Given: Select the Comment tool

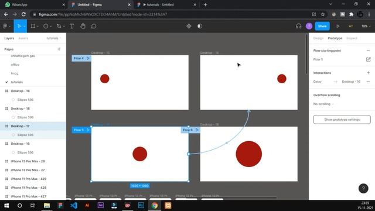Looking at the screenshot, I should [x=94, y=26].
